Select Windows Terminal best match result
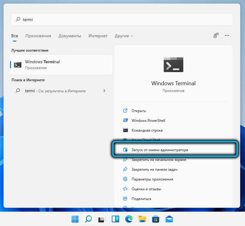This screenshot has width=245, height=226. point(61,64)
